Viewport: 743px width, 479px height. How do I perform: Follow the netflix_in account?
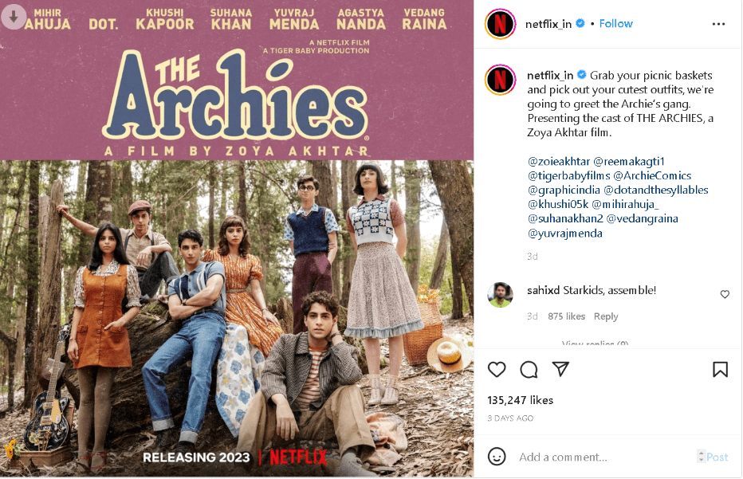(615, 24)
